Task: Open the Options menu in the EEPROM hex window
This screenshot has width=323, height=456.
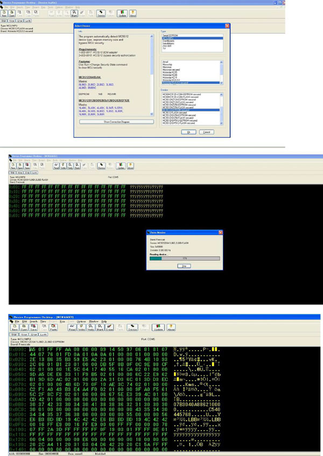Action: (x=81, y=322)
